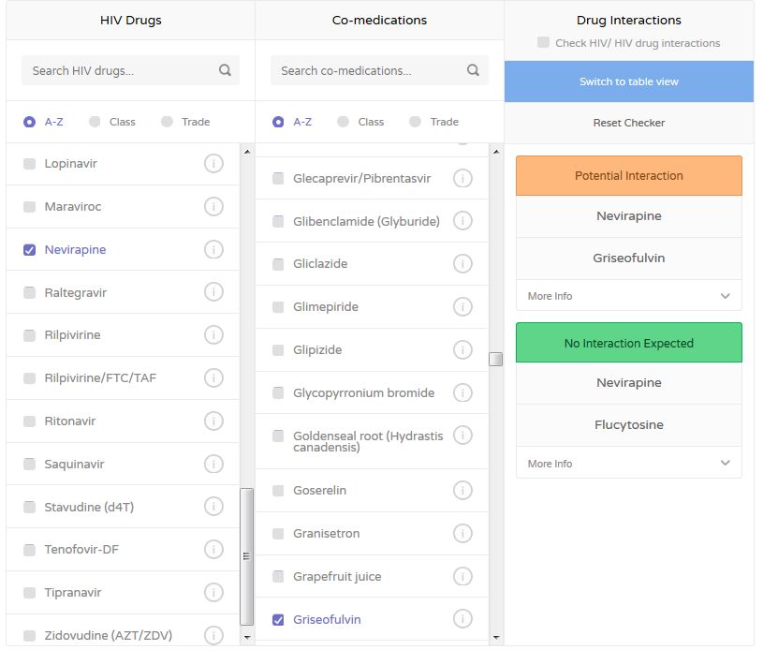Click the Reset Checker button
Image resolution: width=763 pixels, height=665 pixels.
[x=629, y=123]
